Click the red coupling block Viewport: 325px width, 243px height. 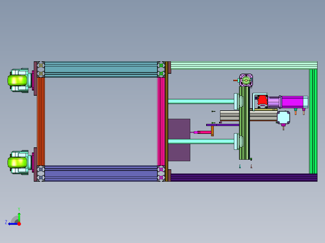(263, 100)
